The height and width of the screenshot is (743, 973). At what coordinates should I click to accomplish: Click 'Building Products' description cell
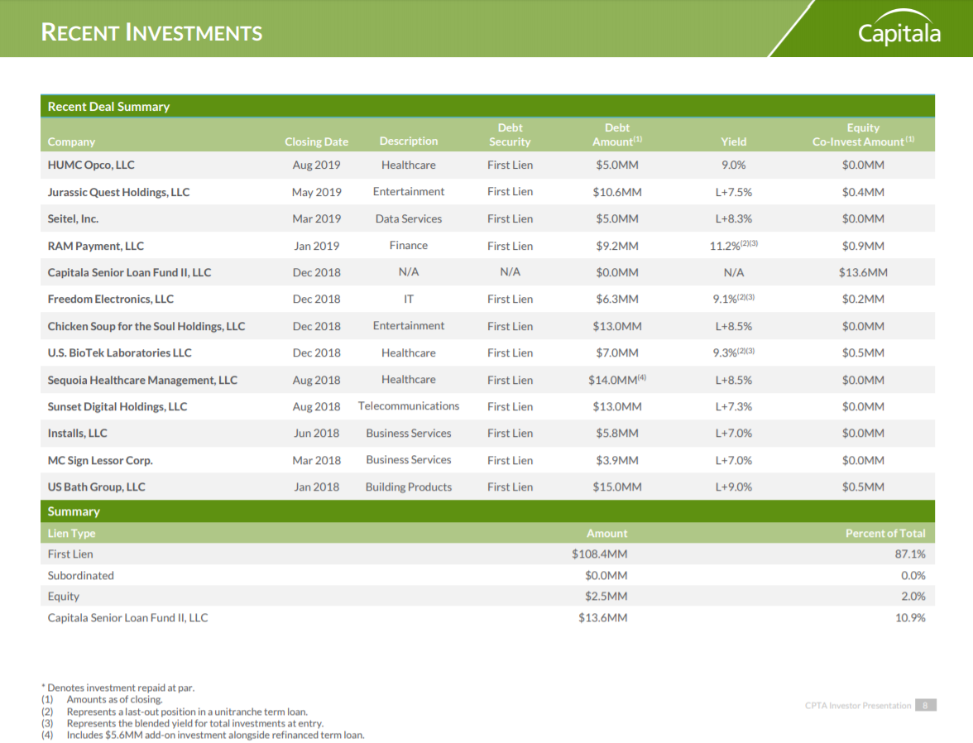coord(409,487)
